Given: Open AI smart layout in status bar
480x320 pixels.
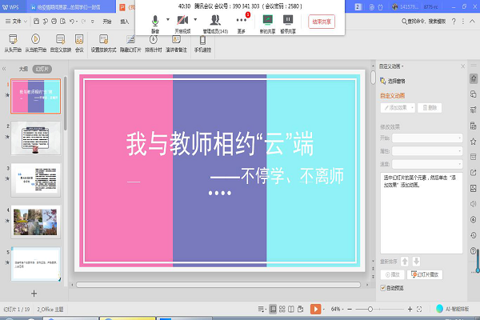Looking at the screenshot, I should pyautogui.click(x=453, y=309).
